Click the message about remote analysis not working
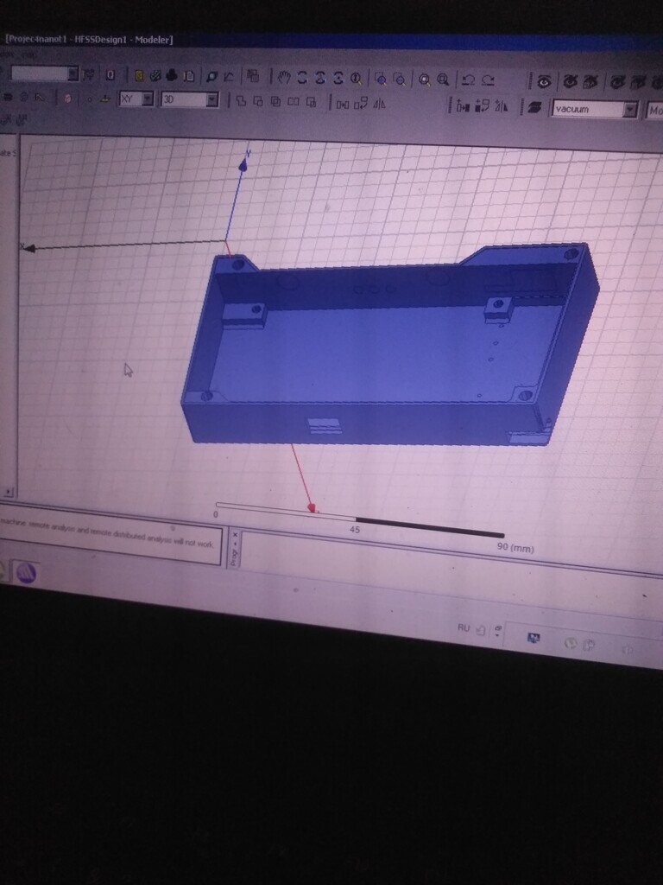 click(106, 532)
